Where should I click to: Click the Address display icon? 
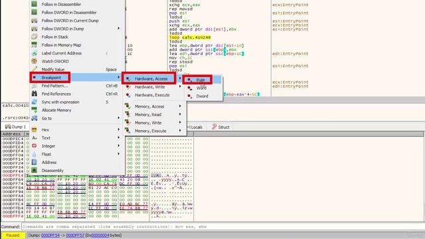coord(34,162)
